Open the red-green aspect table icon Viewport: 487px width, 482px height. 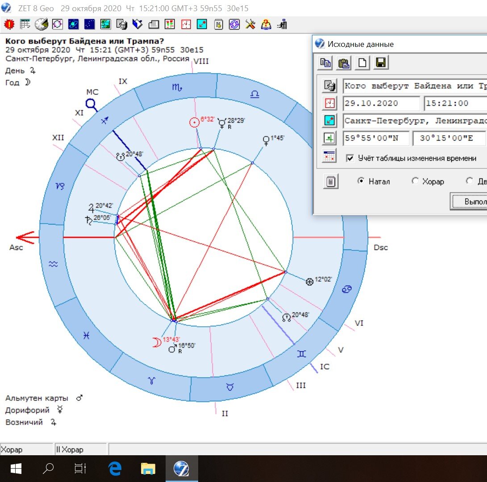(x=170, y=24)
